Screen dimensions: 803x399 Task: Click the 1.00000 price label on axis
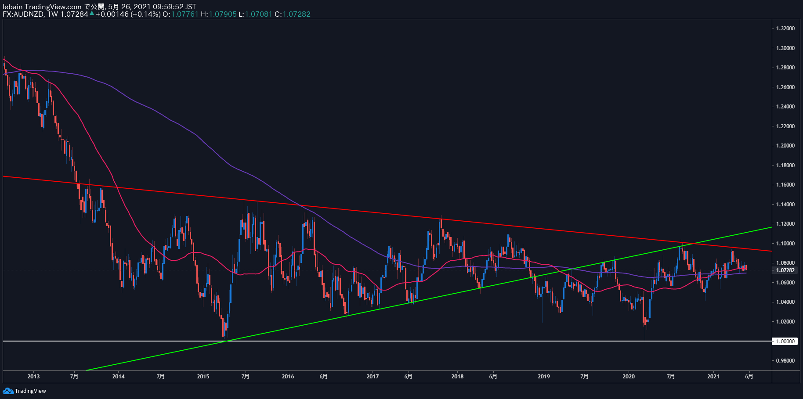pyautogui.click(x=785, y=341)
